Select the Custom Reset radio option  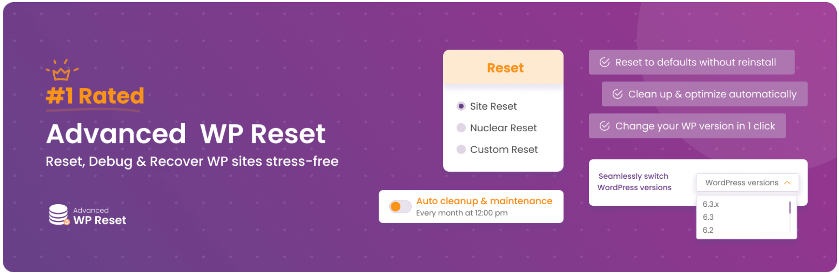tap(461, 149)
